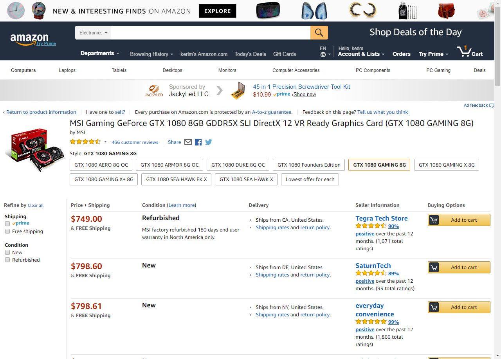Click the Amazon logo
This screenshot has width=501, height=359.
[x=29, y=39]
